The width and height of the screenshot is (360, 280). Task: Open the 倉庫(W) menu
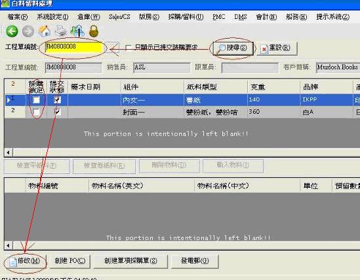tap(89, 17)
